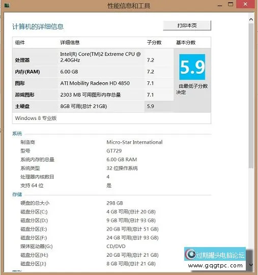Click the 图形 row subscore 7.1
This screenshot has height=275, width=258.
150,83
